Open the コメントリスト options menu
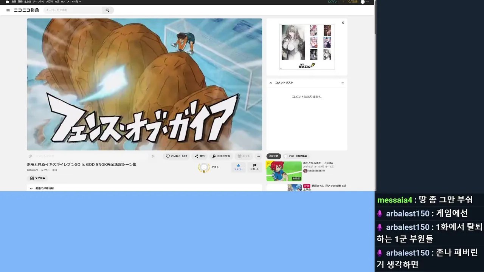 (342, 83)
